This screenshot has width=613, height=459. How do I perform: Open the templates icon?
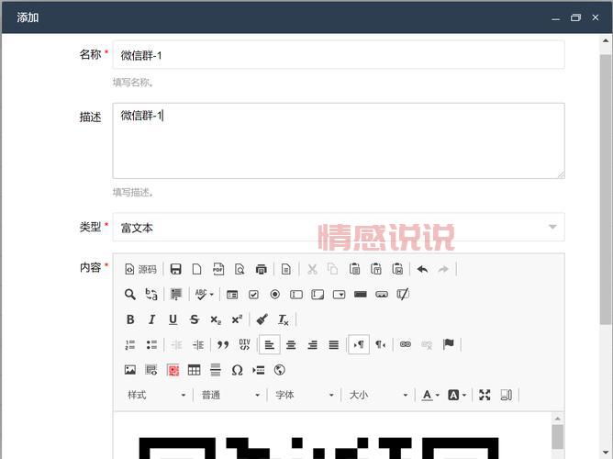tap(286, 269)
